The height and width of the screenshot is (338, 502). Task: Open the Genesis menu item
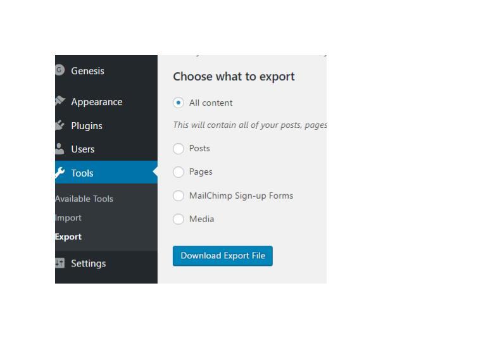[x=87, y=71]
